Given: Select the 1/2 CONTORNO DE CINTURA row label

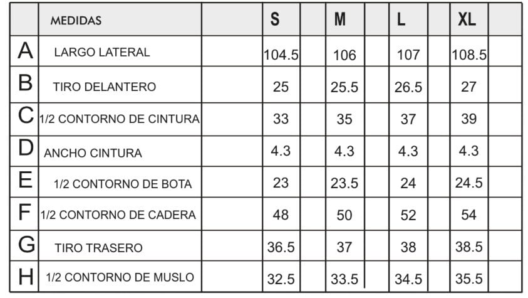Looking at the screenshot, I should point(120,119).
